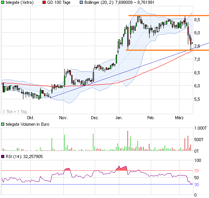Click the 'Nov.' month label

click(x=63, y=118)
